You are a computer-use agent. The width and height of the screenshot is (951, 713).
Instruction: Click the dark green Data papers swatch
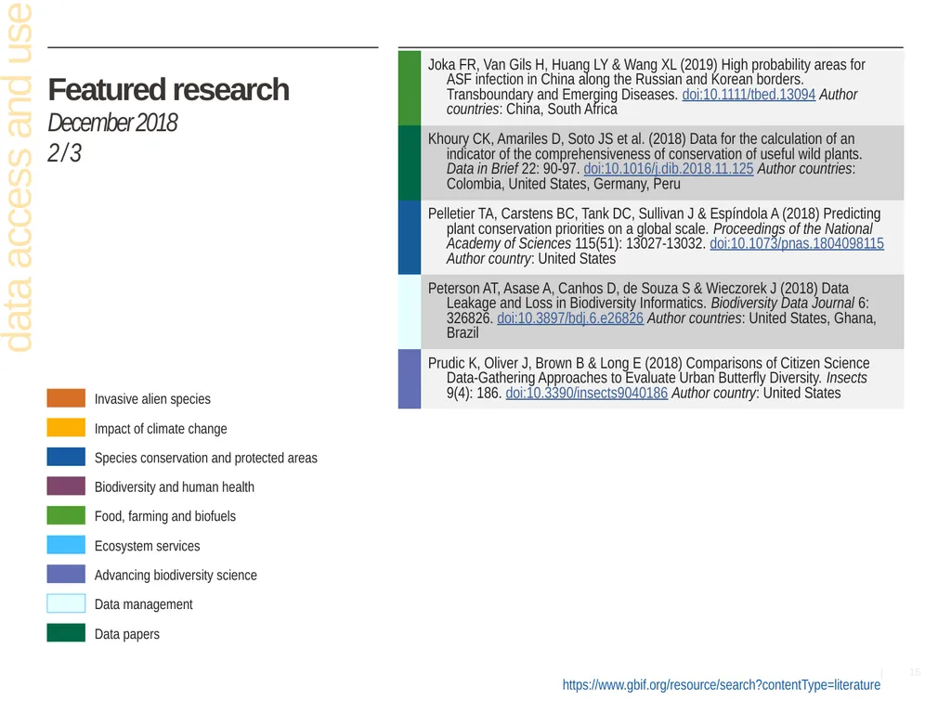[66, 632]
